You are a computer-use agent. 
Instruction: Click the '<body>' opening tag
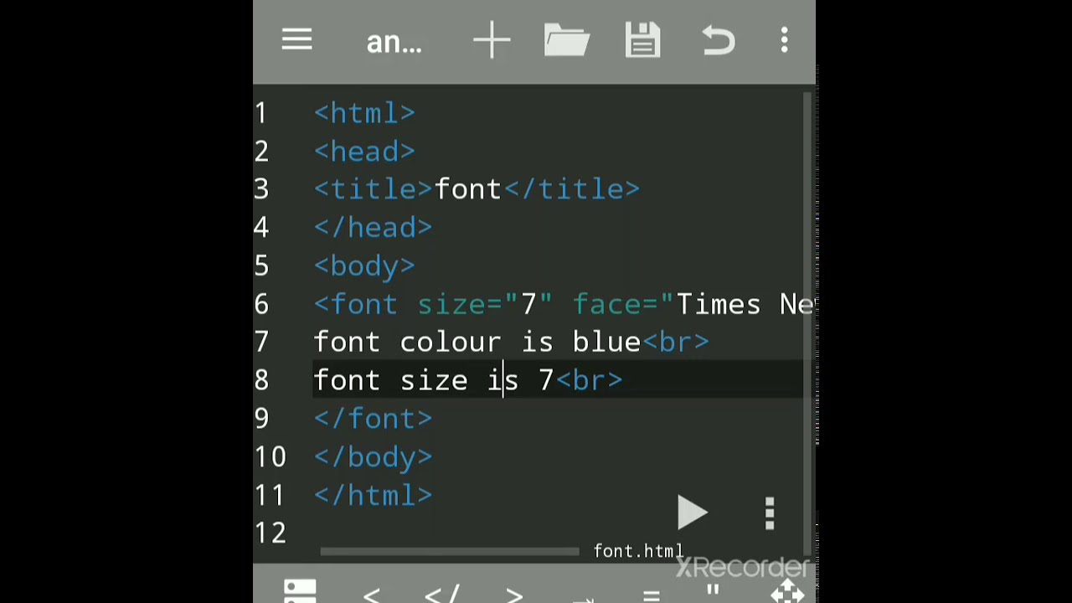[364, 266]
